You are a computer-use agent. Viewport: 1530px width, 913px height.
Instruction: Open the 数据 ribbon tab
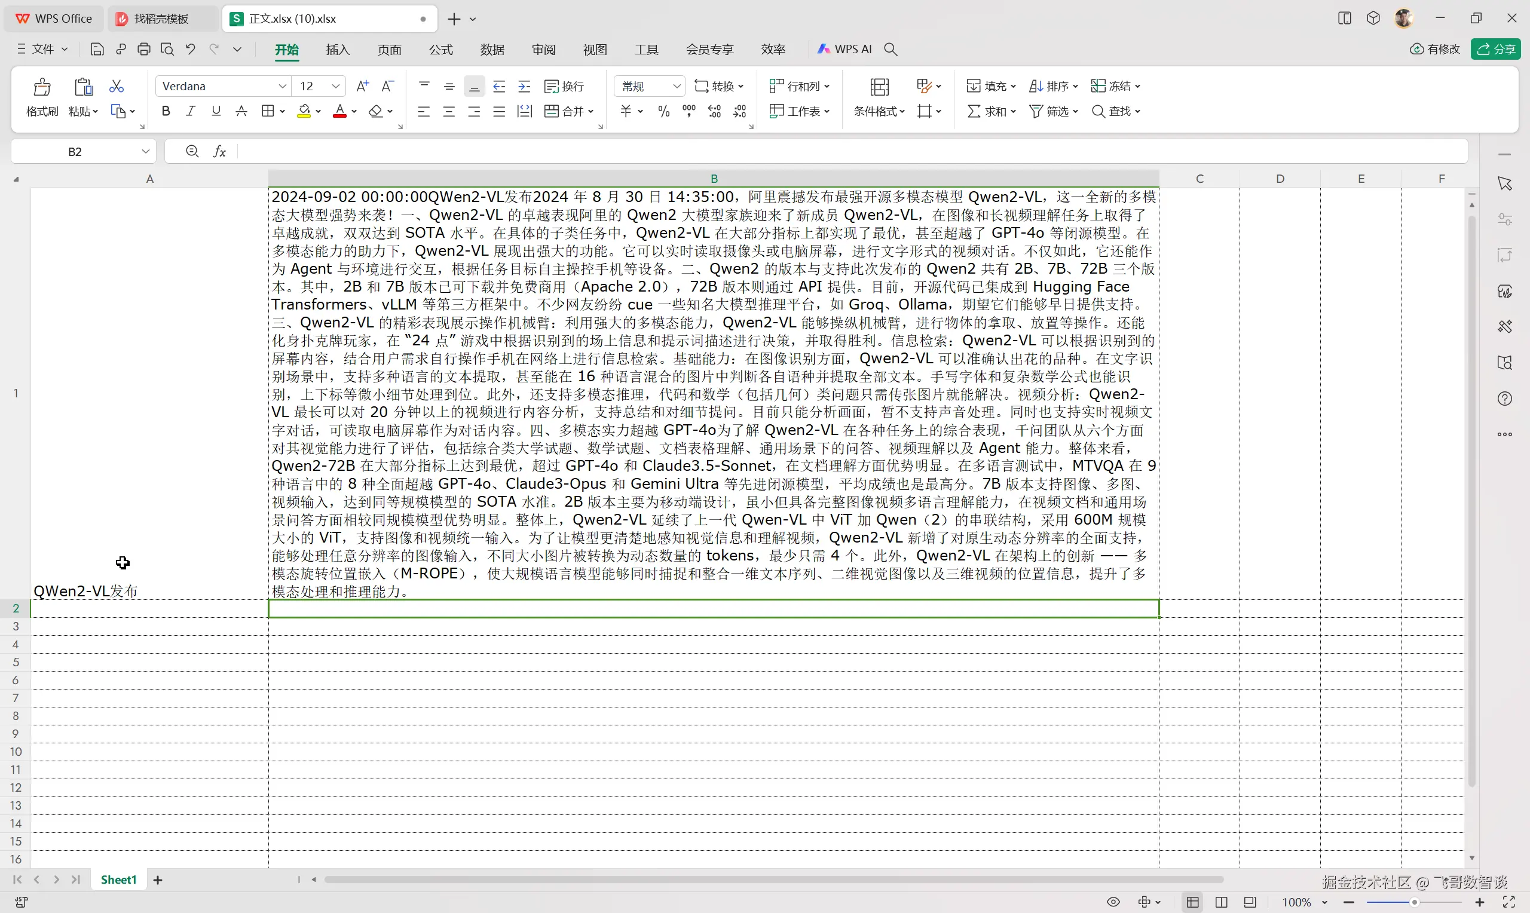[492, 50]
